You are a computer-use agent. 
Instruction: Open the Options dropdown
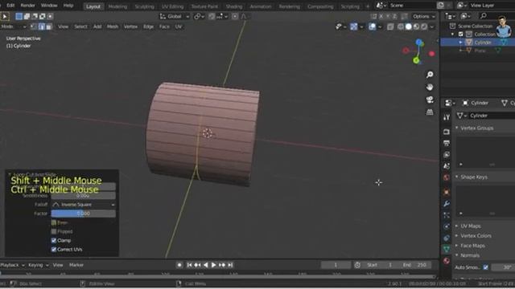(x=424, y=16)
